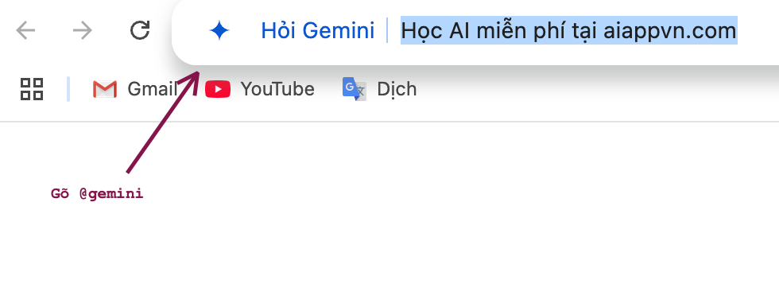Viewport: 779px width, 307px height.
Task: Click empty address bar space after aiappvn.com
Action: coord(758,31)
